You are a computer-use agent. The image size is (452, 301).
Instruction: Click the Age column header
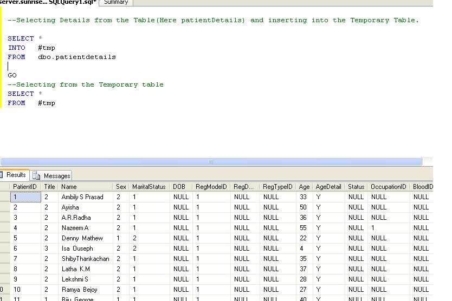pyautogui.click(x=304, y=187)
